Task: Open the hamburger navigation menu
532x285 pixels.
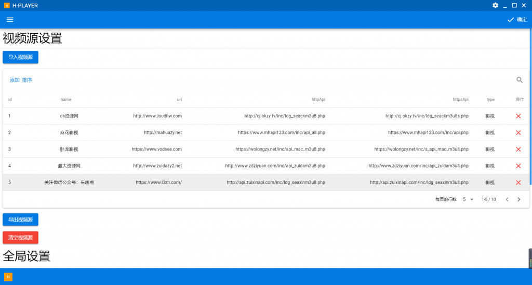Action: tap(10, 20)
